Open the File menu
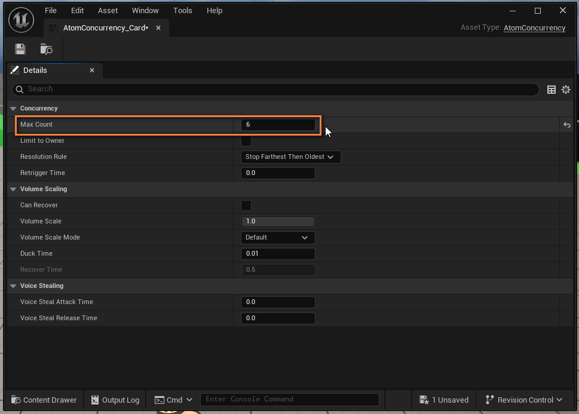This screenshot has height=414, width=579. click(51, 11)
